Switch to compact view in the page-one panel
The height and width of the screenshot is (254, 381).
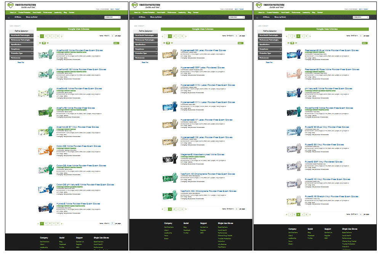click(48, 43)
